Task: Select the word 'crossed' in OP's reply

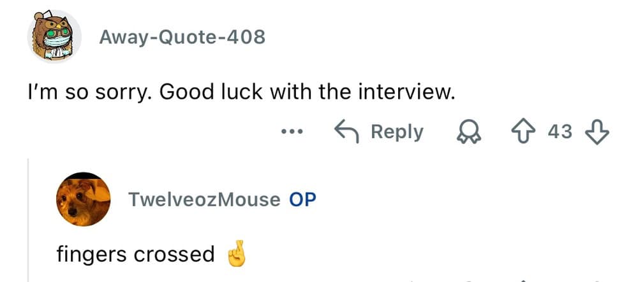Action: tap(174, 255)
